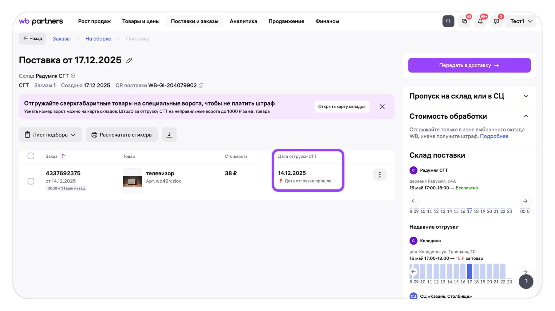Open floating help question button
Image resolution: width=555 pixels, height=311 pixels.
tap(526, 282)
